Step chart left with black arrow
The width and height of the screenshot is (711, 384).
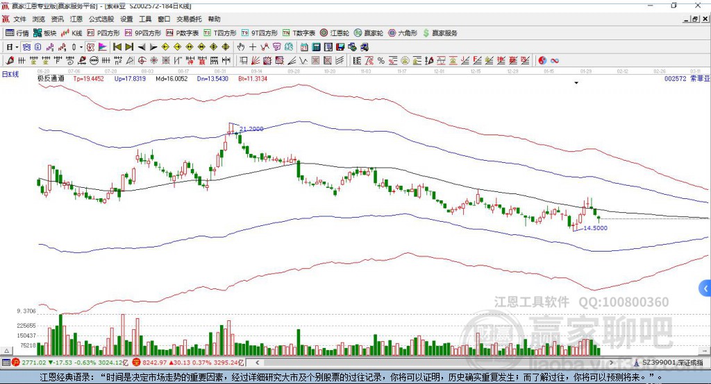[x=142, y=47]
